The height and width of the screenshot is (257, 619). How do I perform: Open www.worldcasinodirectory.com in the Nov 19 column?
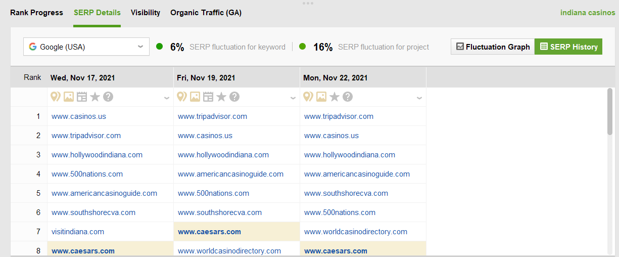coord(229,251)
